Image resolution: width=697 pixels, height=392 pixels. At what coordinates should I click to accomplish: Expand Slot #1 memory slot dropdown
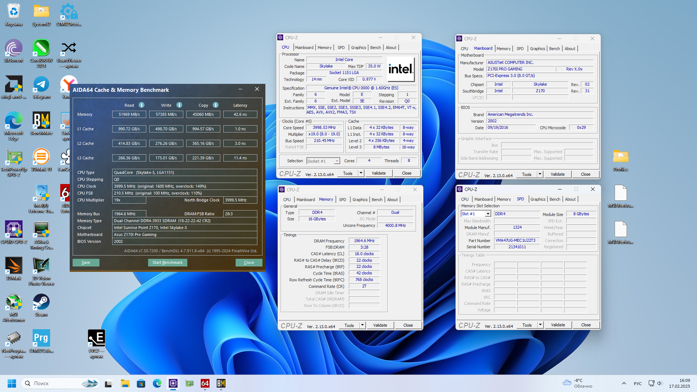(488, 214)
